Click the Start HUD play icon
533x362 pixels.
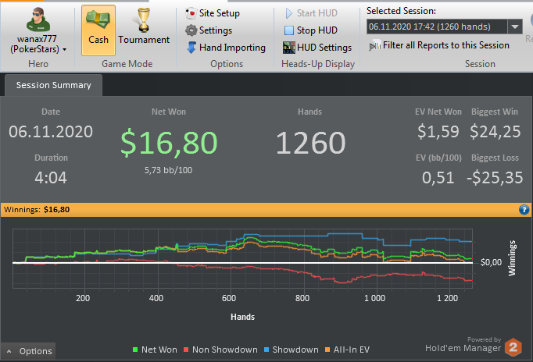289,13
